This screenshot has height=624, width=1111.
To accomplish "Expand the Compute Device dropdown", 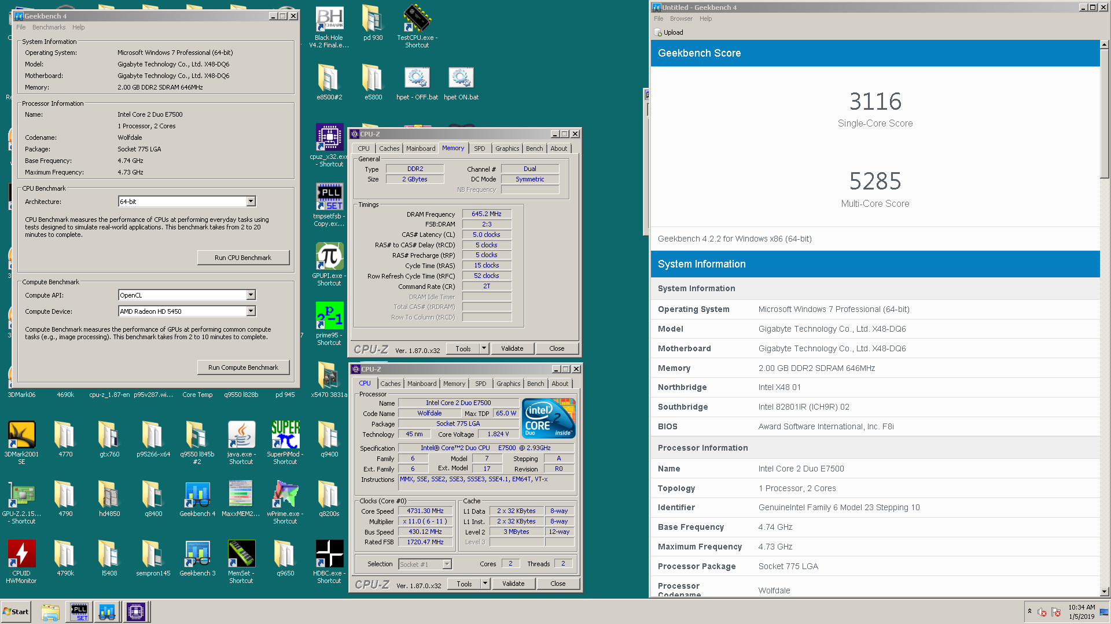I will [x=251, y=311].
